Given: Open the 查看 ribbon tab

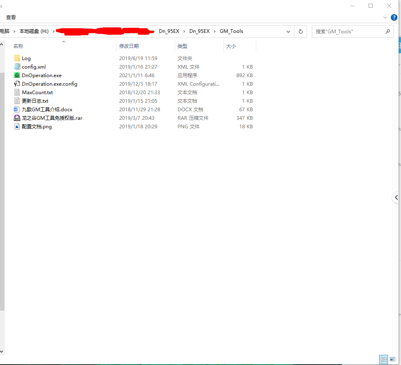Looking at the screenshot, I should click(x=11, y=17).
